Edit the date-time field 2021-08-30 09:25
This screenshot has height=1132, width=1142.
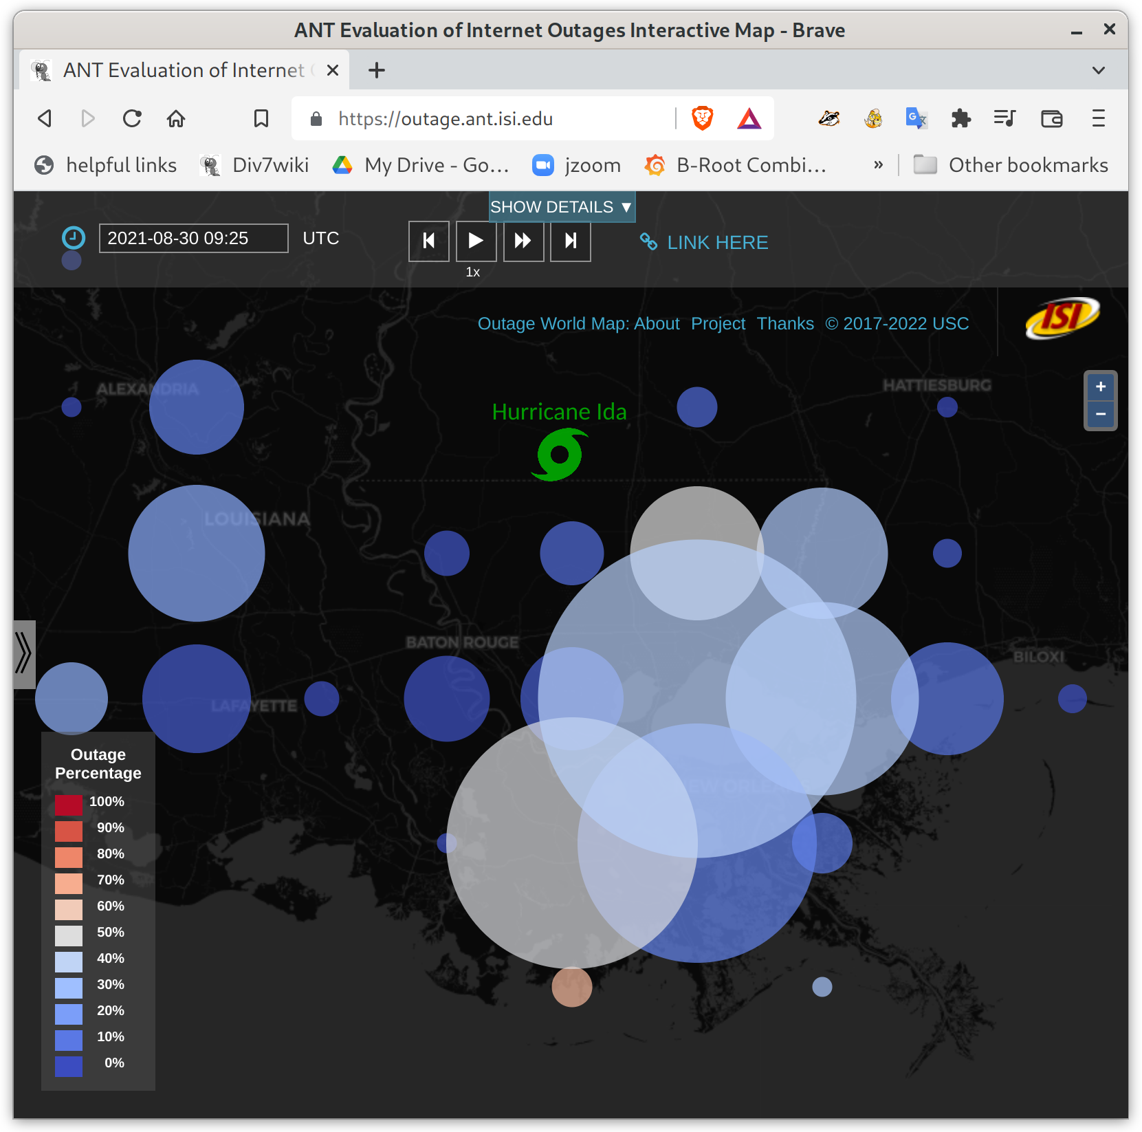[x=194, y=238]
